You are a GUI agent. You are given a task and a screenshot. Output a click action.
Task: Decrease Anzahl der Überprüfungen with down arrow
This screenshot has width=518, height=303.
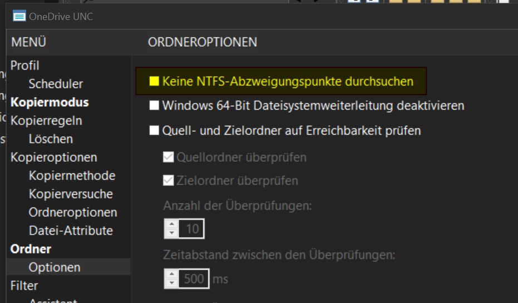pos(172,232)
